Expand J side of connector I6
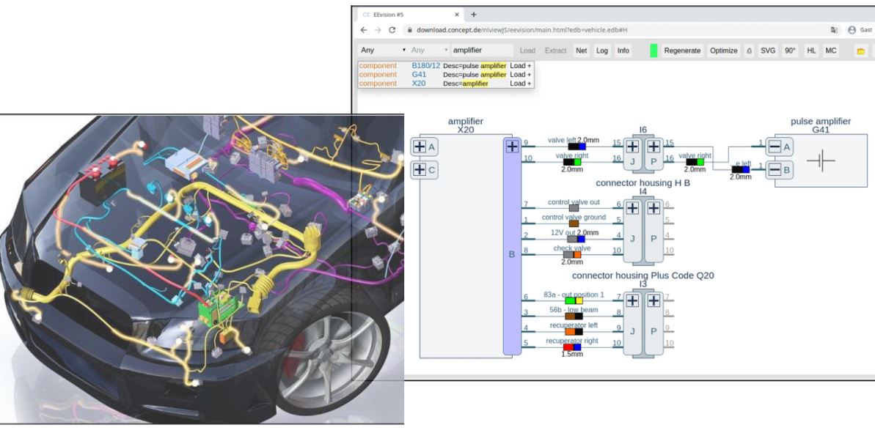The height and width of the screenshot is (444, 875). (x=632, y=147)
